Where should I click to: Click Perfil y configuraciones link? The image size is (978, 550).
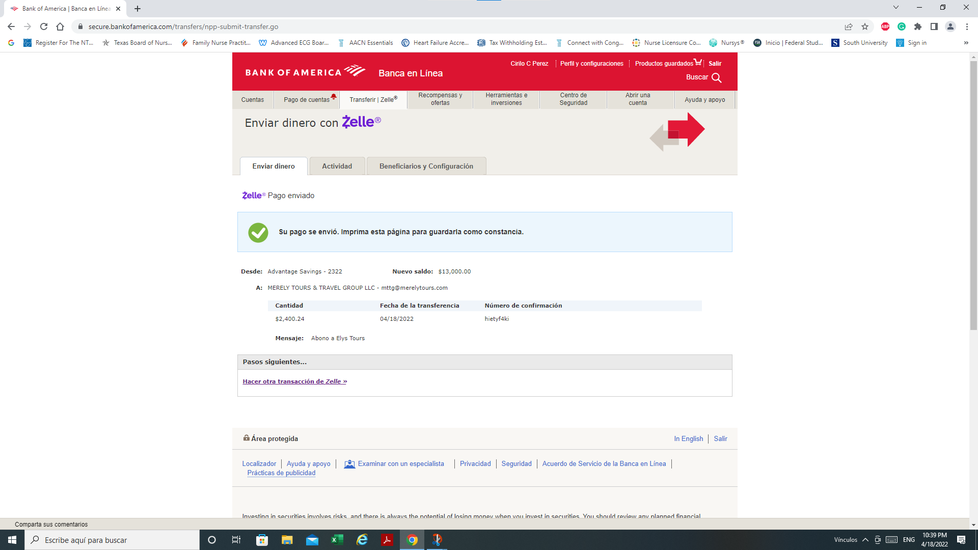click(x=592, y=64)
